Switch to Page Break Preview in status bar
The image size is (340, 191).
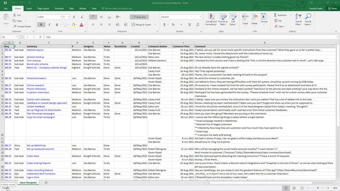click(x=302, y=188)
